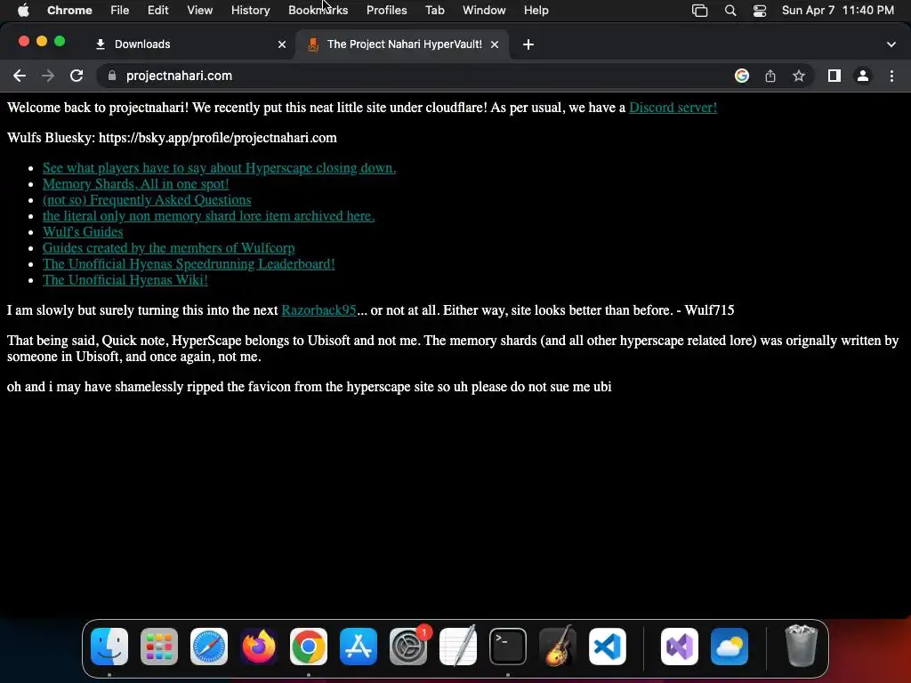The image size is (911, 683).
Task: Open the View menu
Action: [199, 11]
